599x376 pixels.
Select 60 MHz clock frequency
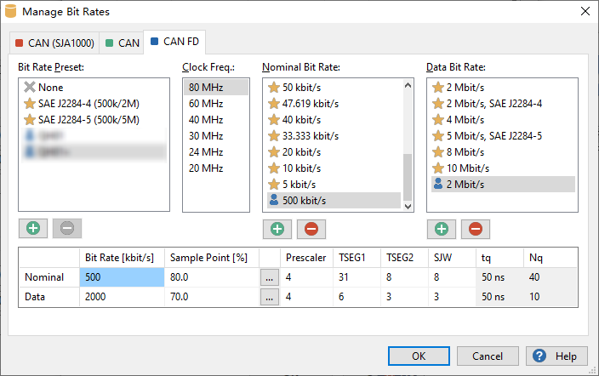point(206,103)
